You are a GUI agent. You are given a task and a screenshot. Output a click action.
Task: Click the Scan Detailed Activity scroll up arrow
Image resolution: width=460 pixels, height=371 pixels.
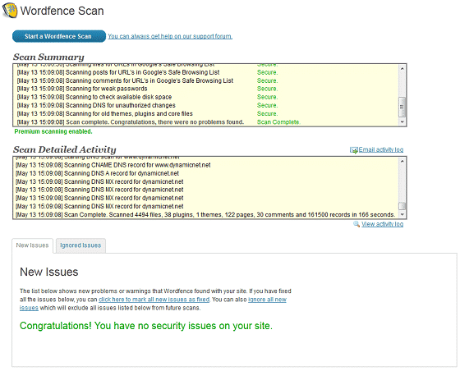click(402, 161)
